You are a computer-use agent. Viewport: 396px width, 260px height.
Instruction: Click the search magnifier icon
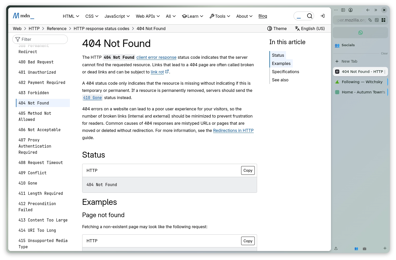tap(310, 16)
